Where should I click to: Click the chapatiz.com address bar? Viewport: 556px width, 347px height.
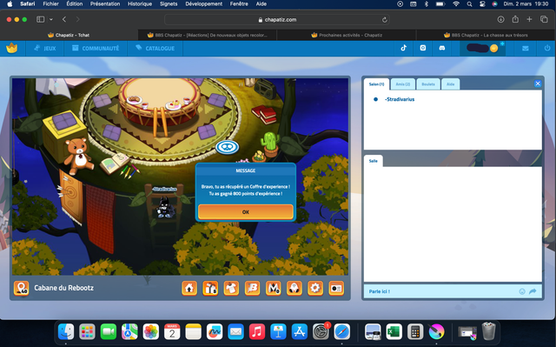pos(277,19)
